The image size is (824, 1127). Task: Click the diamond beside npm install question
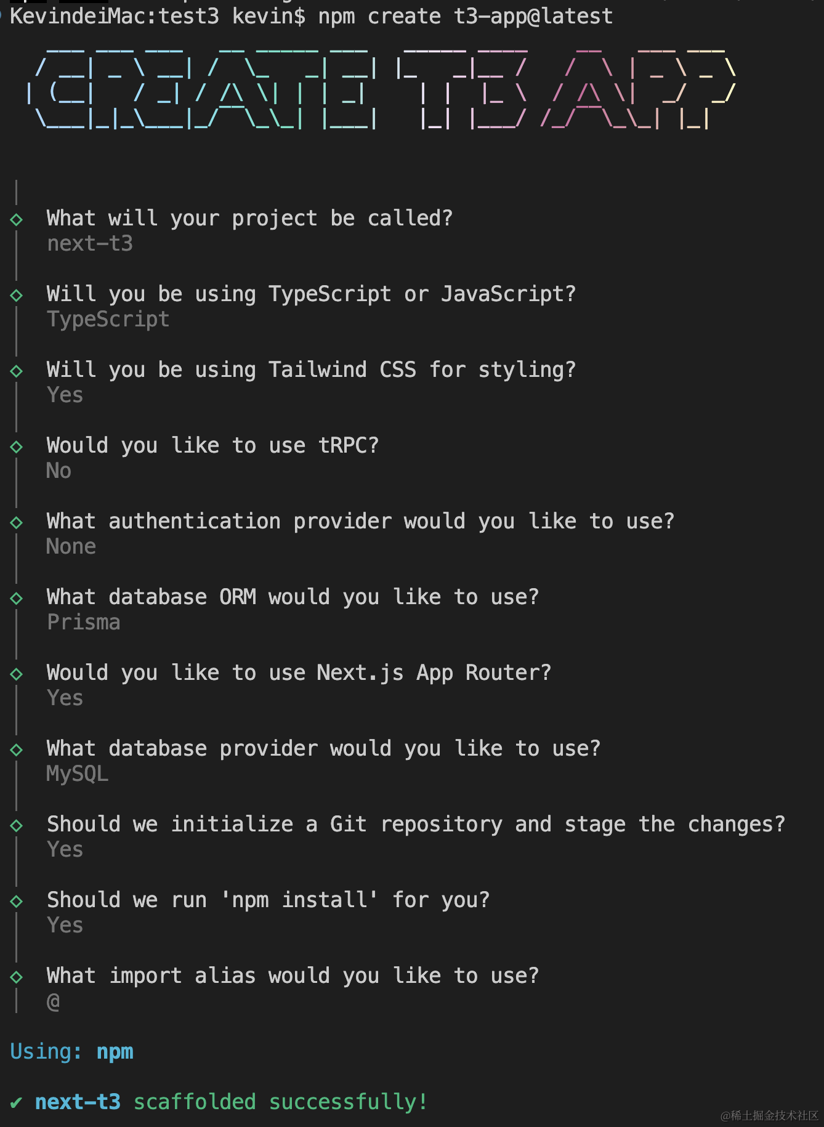[x=17, y=901]
